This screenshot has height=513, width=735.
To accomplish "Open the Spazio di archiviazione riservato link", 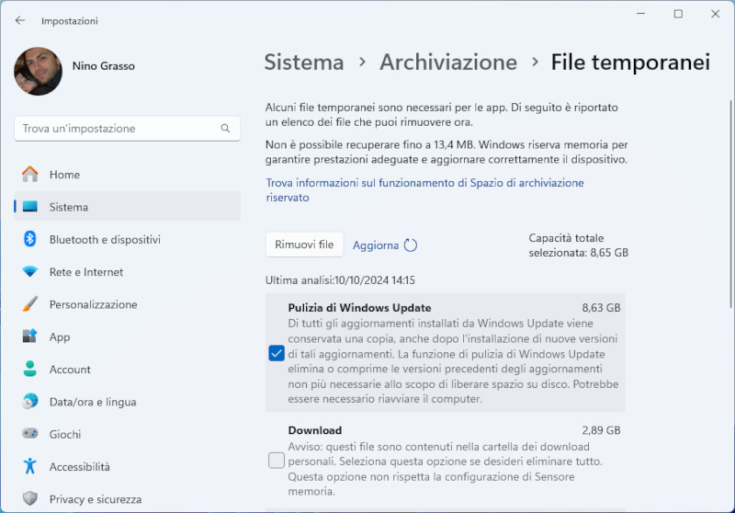I will 424,190.
